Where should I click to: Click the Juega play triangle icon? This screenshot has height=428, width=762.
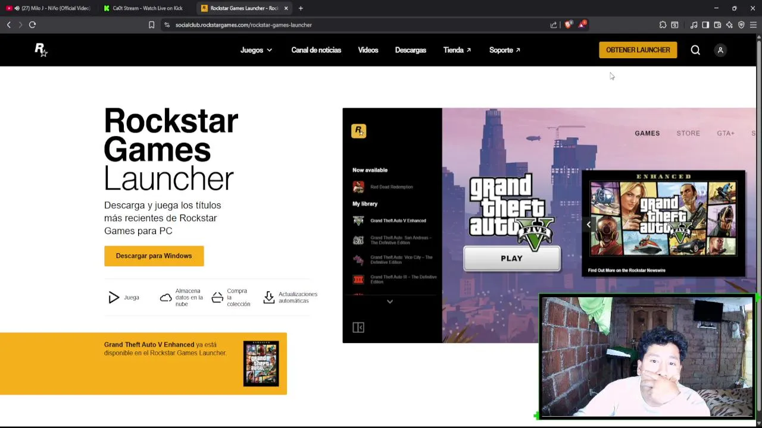pyautogui.click(x=114, y=297)
